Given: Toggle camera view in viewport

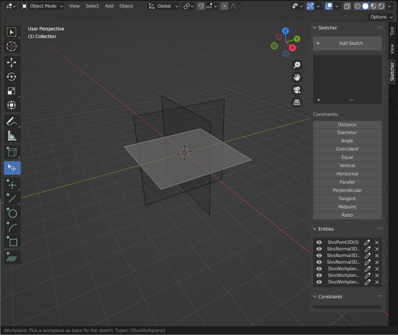Looking at the screenshot, I should click(x=297, y=90).
